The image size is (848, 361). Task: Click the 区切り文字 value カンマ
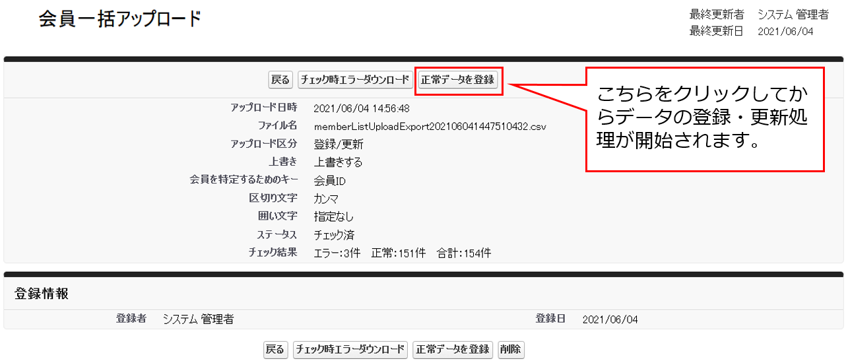(327, 199)
